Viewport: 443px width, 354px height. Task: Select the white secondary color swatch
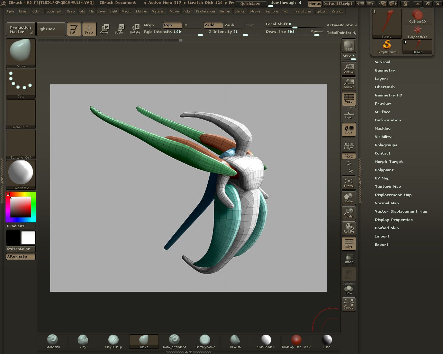pyautogui.click(x=28, y=237)
